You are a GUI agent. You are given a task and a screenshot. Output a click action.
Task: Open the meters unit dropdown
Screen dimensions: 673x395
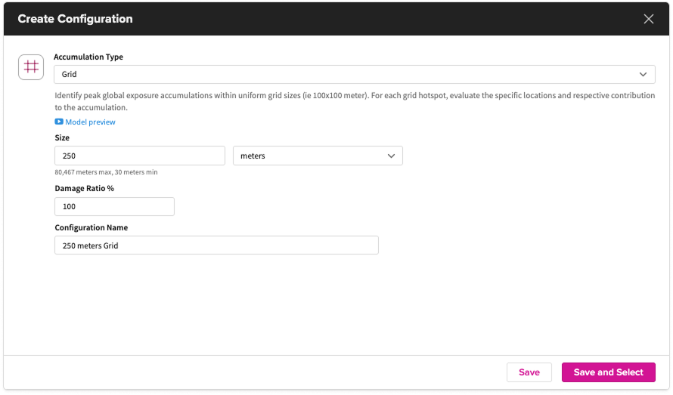pos(318,156)
